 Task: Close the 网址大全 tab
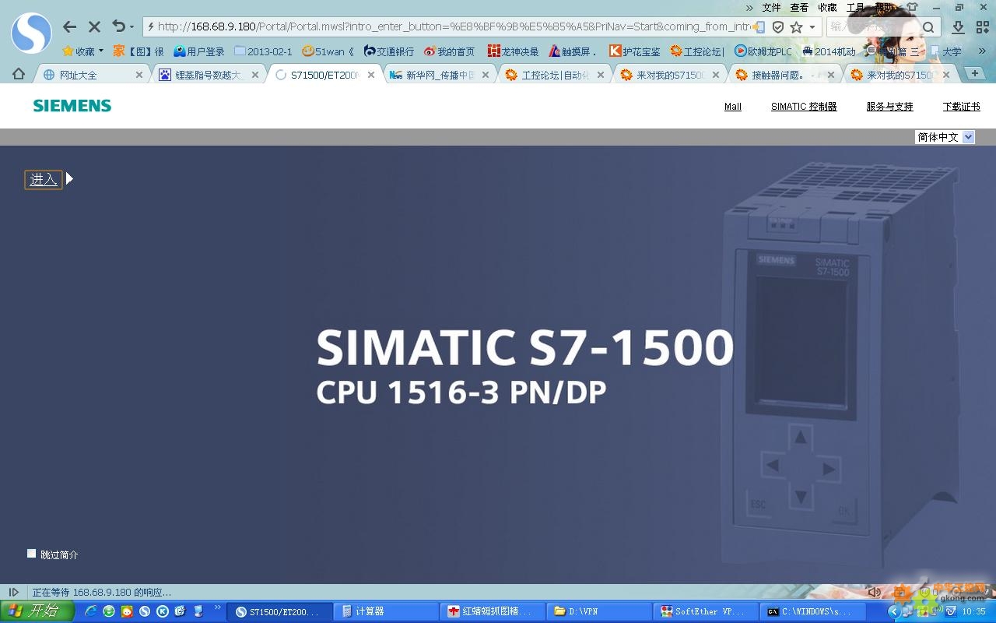point(139,75)
